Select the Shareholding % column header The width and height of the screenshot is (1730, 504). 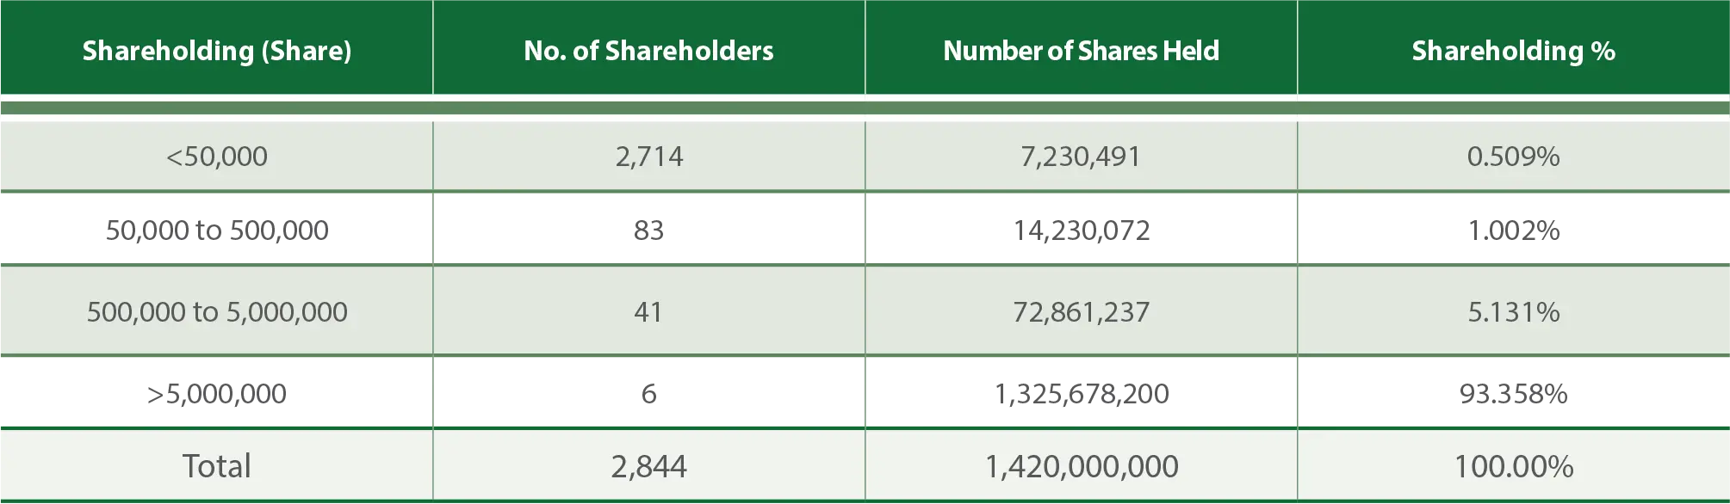pyautogui.click(x=1513, y=51)
